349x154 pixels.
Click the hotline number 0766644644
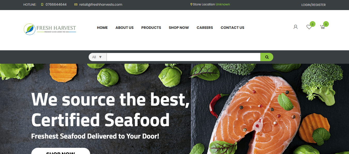[56, 5]
